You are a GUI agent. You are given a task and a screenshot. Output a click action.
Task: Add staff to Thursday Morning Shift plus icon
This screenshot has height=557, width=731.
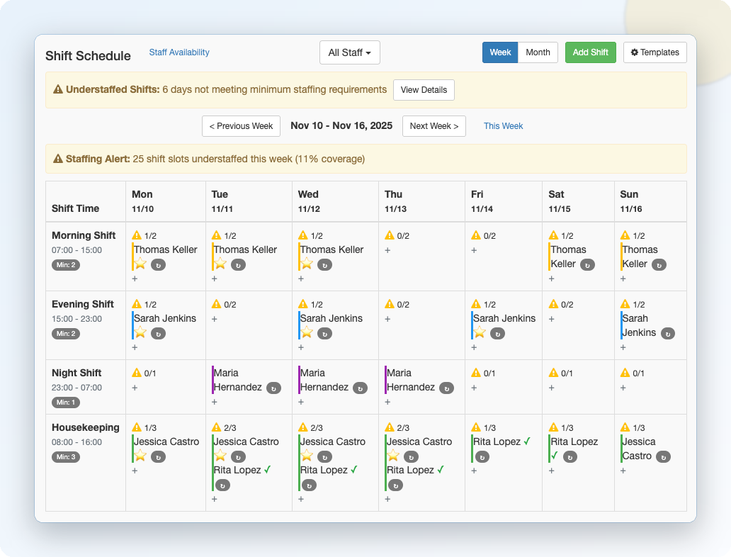[x=387, y=251]
